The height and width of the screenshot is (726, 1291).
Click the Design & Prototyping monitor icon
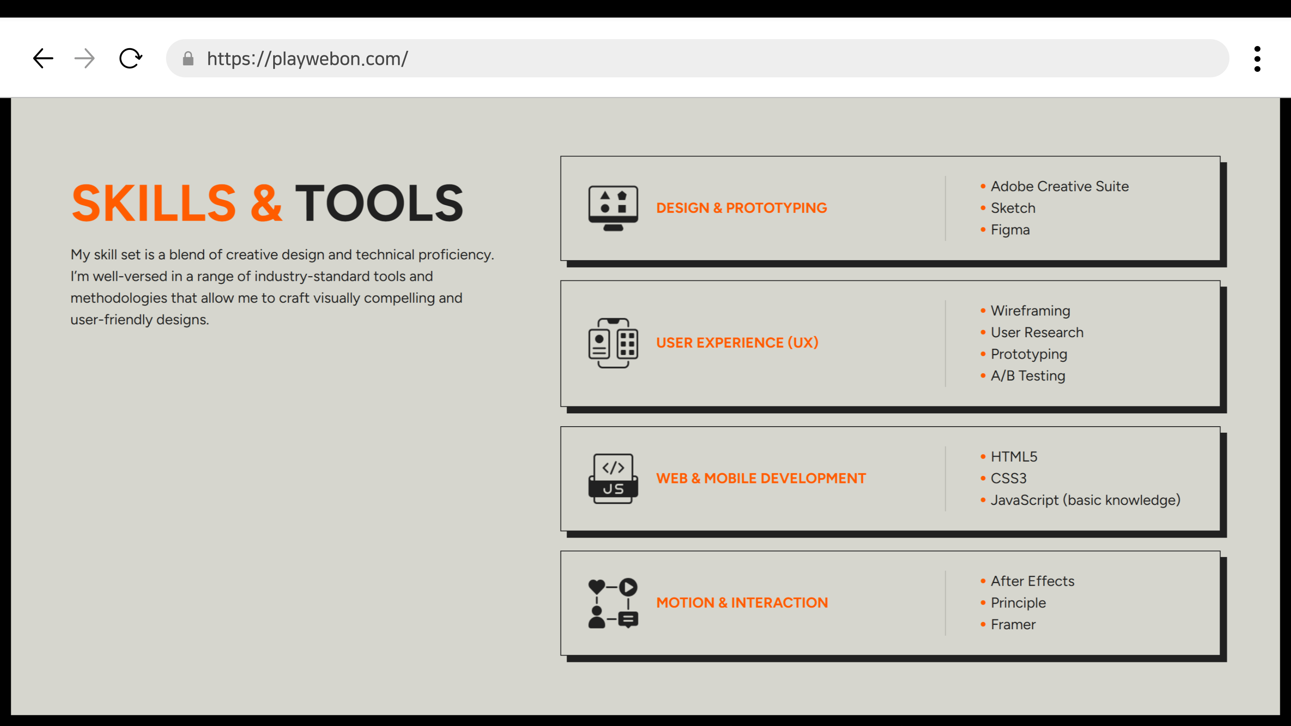[x=613, y=208]
